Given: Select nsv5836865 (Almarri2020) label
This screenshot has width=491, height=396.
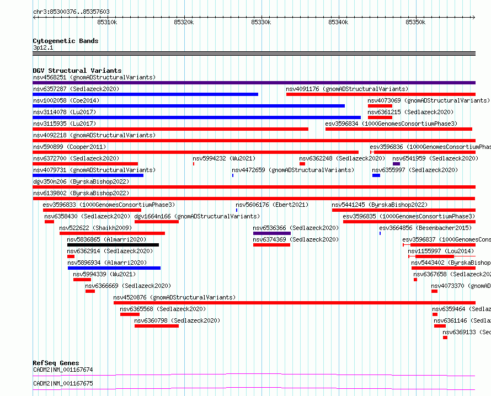Looking at the screenshot, I should [106, 239].
